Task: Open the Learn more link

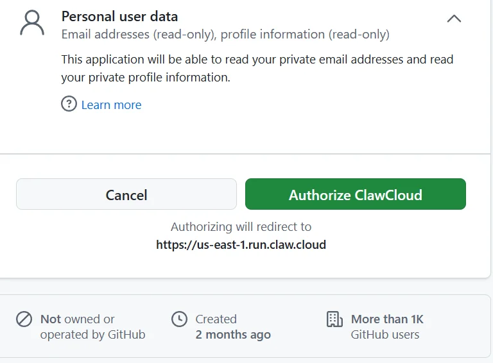Action: coord(111,105)
